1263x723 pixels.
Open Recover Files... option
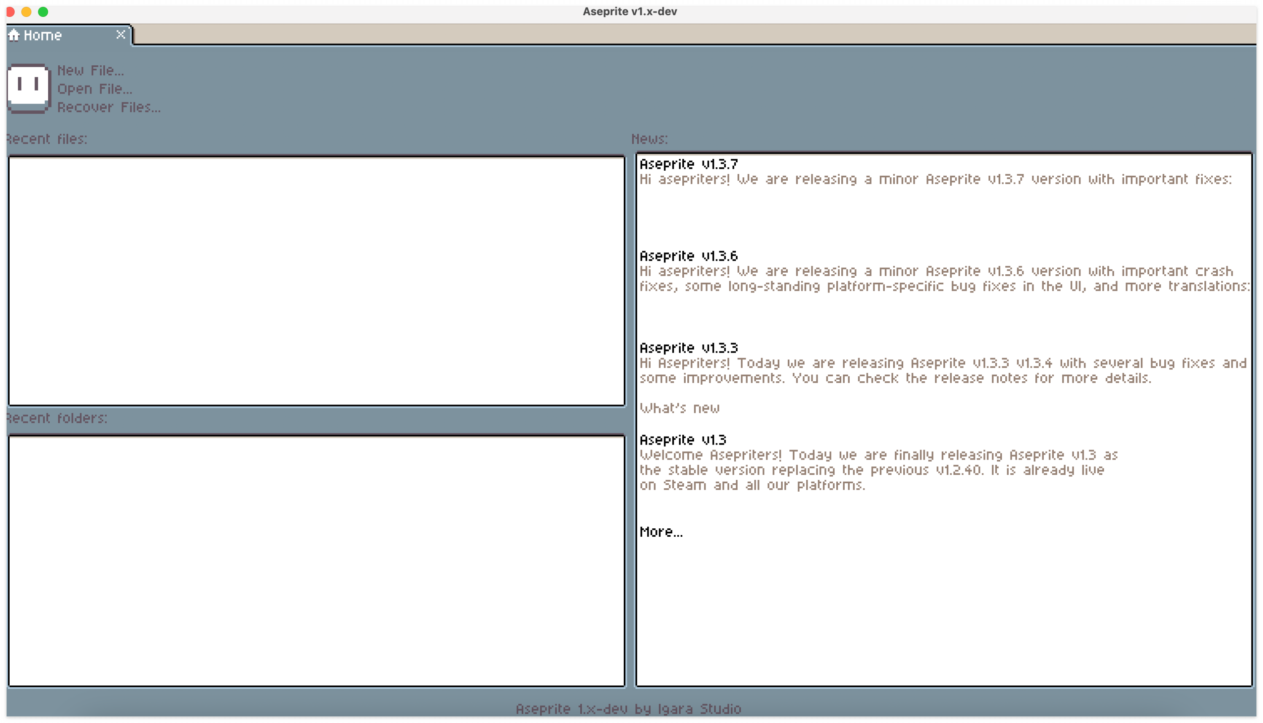click(x=109, y=107)
